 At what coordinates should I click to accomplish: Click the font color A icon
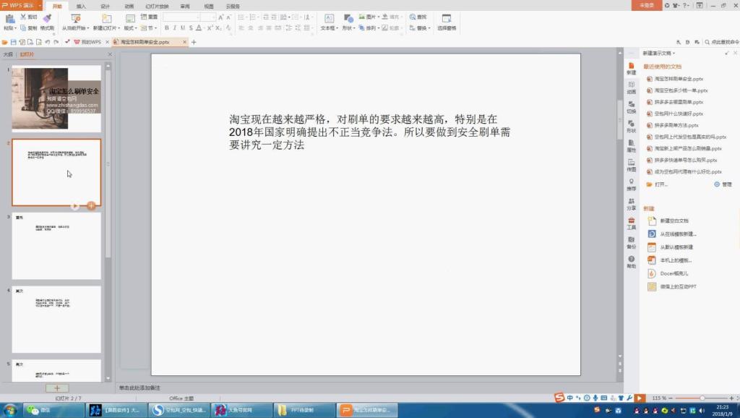(199, 28)
